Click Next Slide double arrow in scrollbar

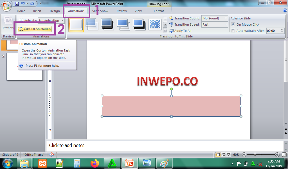point(286,133)
